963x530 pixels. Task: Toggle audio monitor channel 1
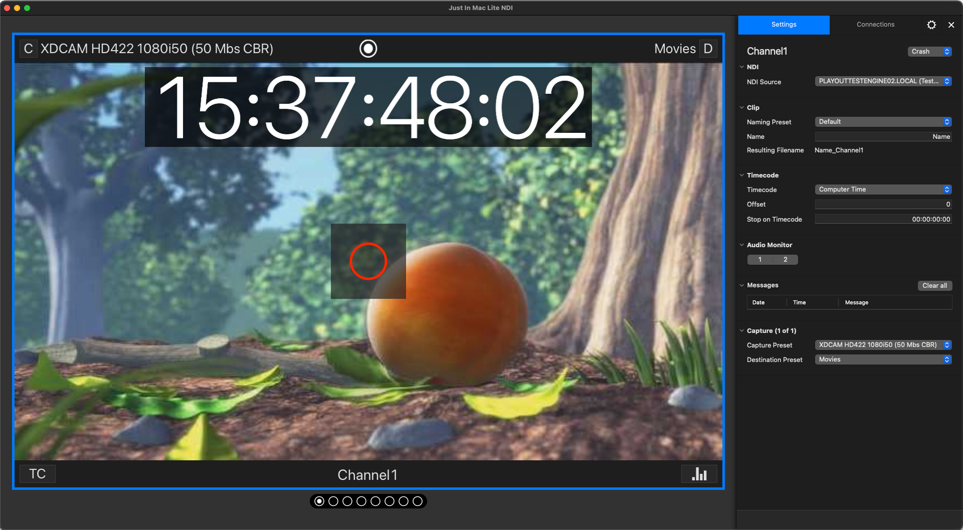(760, 260)
